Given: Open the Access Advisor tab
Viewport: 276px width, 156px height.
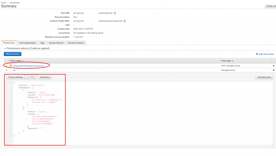Looking at the screenshot, I should click(x=56, y=43).
